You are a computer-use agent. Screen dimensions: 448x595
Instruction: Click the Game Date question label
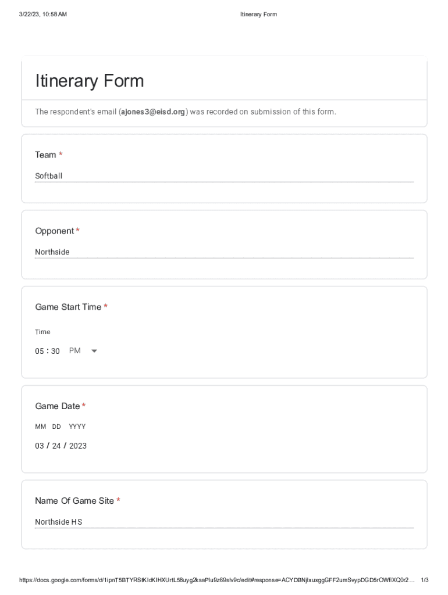pos(58,406)
